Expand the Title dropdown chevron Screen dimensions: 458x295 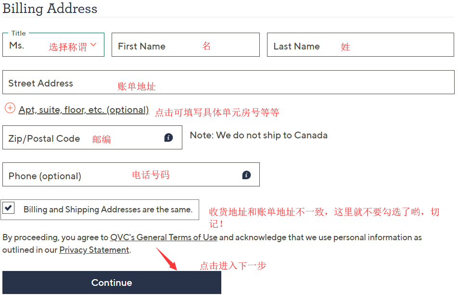coord(93,45)
